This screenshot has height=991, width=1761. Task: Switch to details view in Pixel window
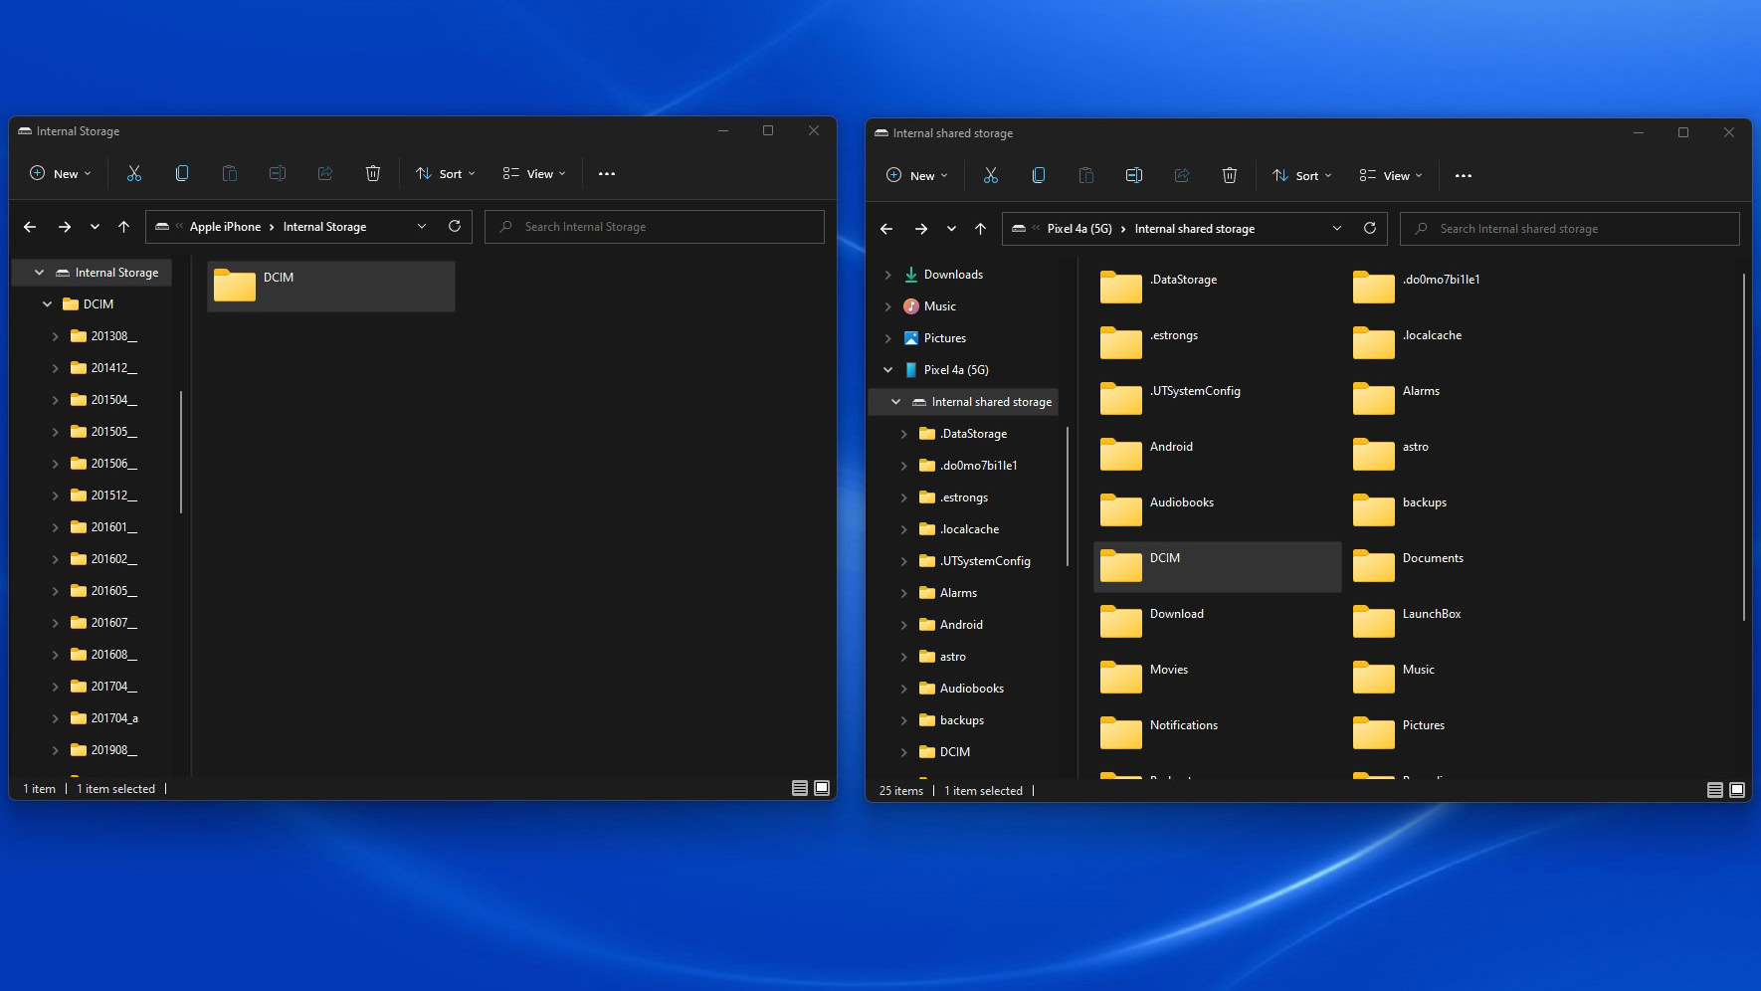point(1714,790)
